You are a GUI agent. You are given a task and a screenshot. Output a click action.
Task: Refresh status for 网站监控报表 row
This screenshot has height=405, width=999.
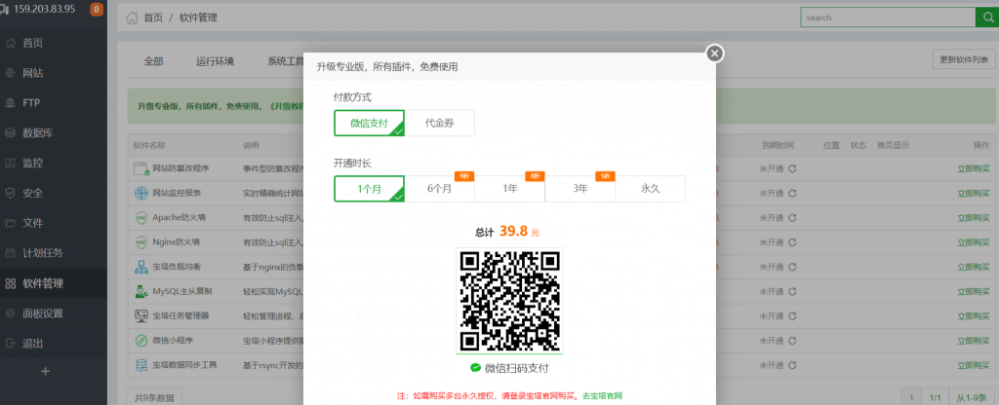click(792, 193)
